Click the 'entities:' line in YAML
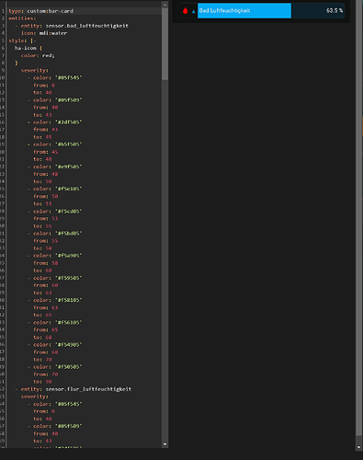Screen dimensions: 363x460 pyautogui.click(x=22, y=18)
